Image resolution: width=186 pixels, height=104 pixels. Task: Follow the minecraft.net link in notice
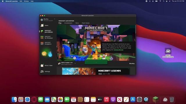[119, 50]
